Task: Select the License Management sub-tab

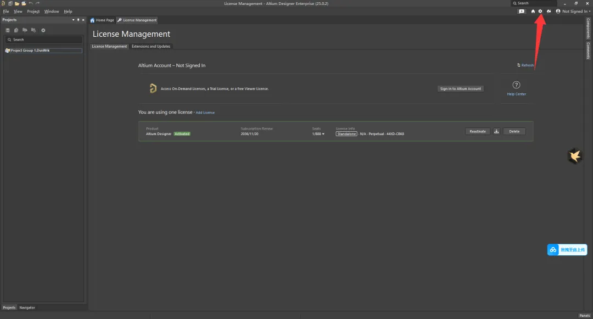Action: tap(109, 47)
